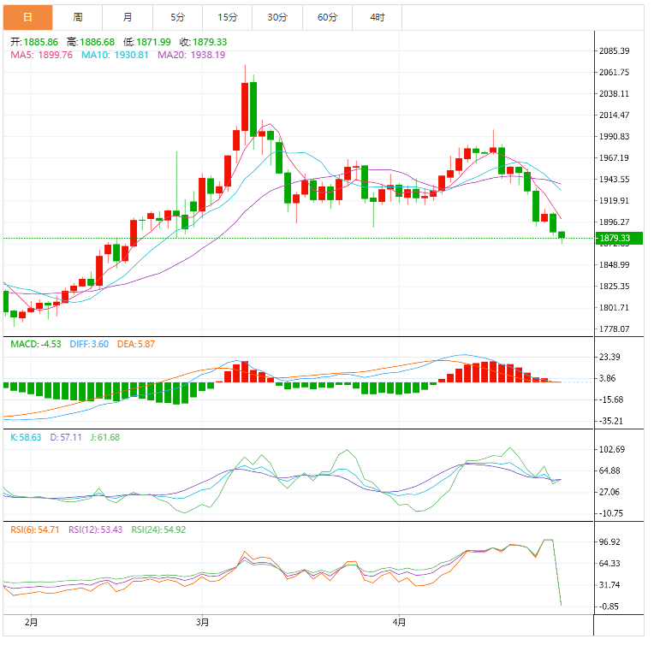This screenshot has height=645, width=654.
Task: Click the 1967.19 price axis label
Action: [x=614, y=158]
